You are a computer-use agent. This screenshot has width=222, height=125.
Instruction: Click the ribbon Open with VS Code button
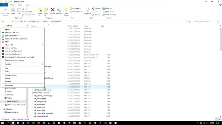96,9
